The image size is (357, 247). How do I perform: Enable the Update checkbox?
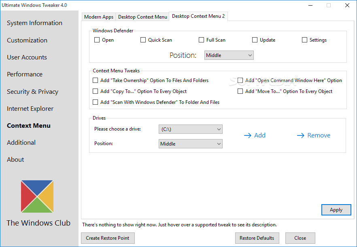pyautogui.click(x=255, y=40)
